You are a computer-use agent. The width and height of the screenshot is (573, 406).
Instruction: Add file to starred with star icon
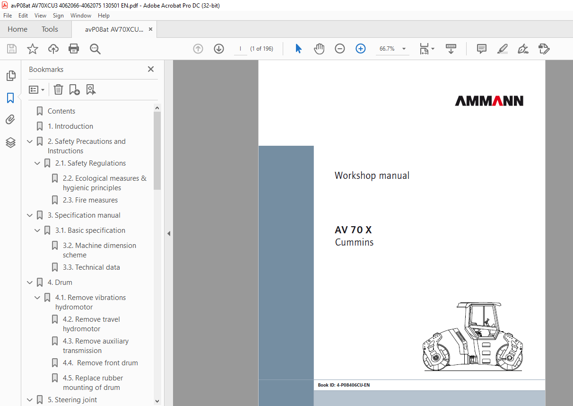(33, 49)
